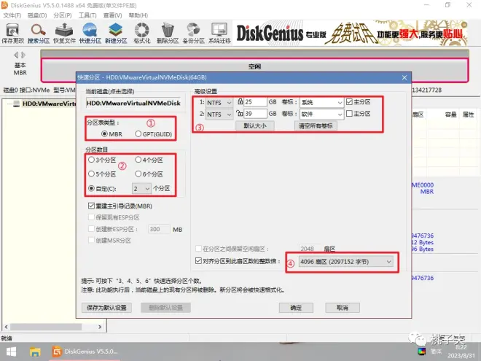Open the 磁盘(D) menu

pos(37,15)
